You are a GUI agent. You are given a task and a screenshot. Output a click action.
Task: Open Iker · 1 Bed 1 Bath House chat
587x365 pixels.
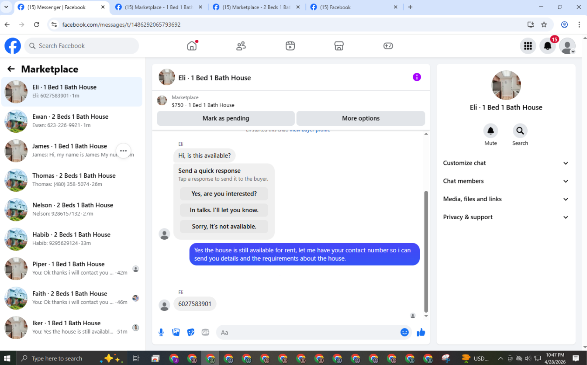[73, 327]
